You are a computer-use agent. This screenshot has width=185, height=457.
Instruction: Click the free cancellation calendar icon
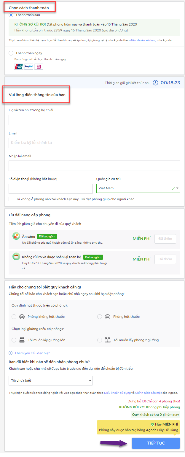(x=16, y=257)
